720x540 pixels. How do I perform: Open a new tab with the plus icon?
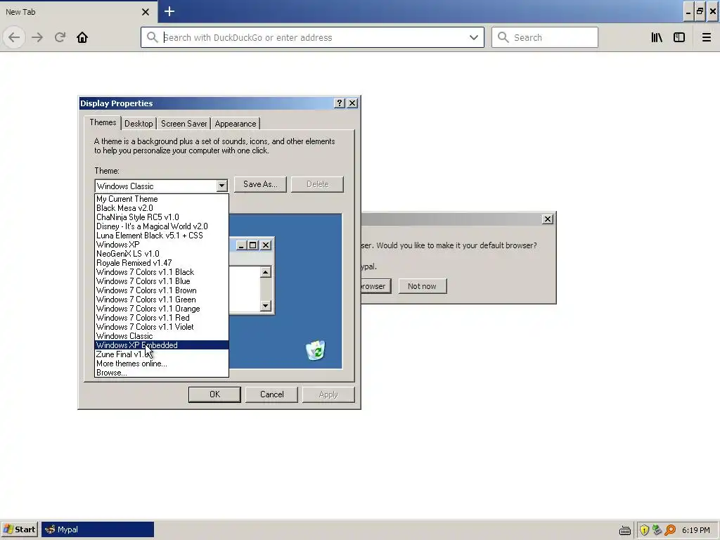point(169,11)
